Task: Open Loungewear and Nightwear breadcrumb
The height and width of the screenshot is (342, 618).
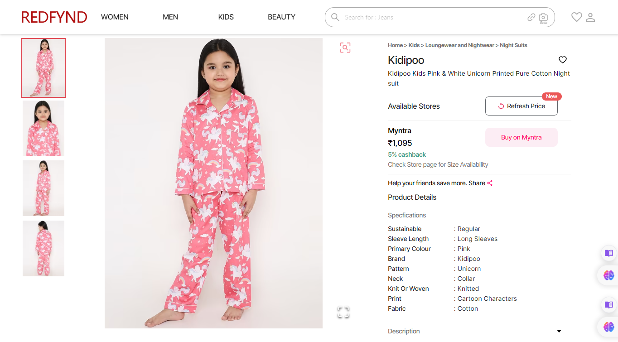Action: pyautogui.click(x=459, y=45)
